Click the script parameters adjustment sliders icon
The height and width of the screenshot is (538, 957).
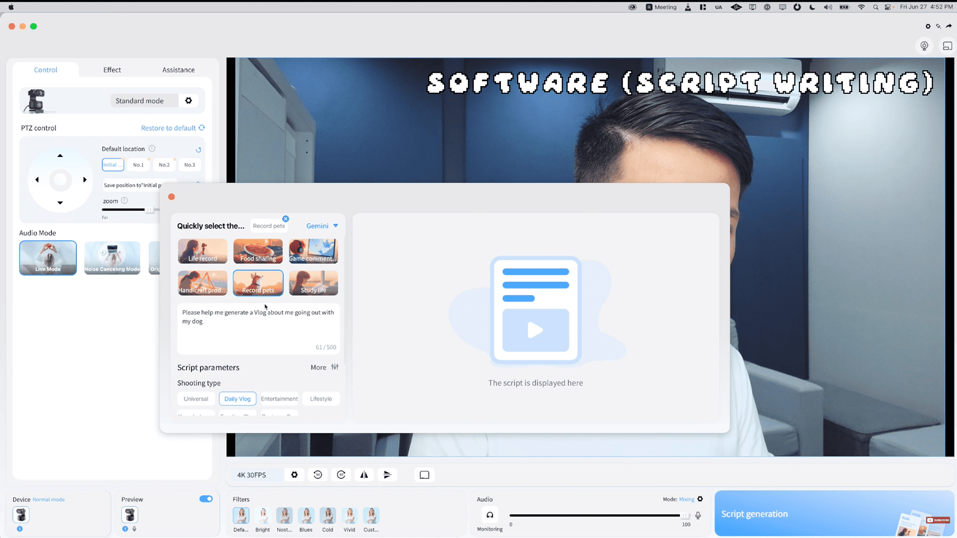click(335, 367)
